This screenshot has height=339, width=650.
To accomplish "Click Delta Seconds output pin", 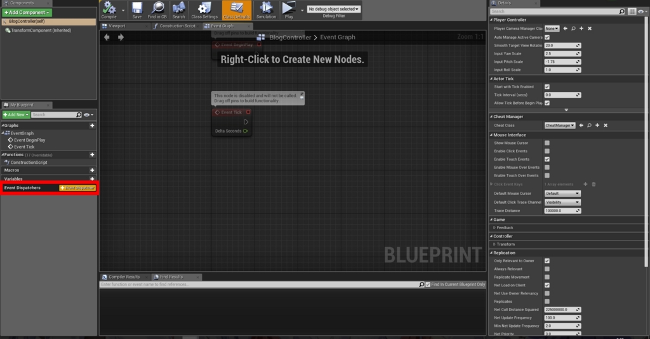I will (246, 131).
